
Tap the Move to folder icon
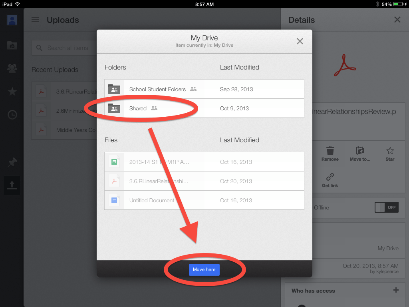pyautogui.click(x=360, y=151)
